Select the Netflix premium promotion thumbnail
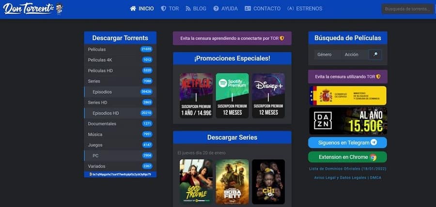 click(196, 95)
